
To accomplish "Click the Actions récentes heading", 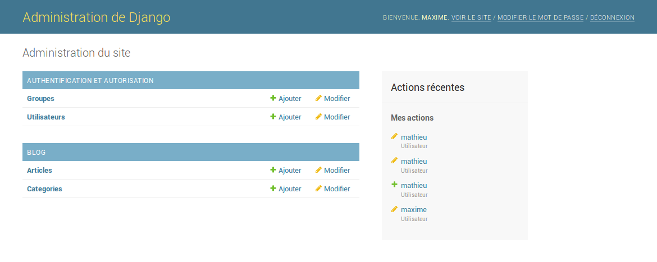I will (x=427, y=88).
